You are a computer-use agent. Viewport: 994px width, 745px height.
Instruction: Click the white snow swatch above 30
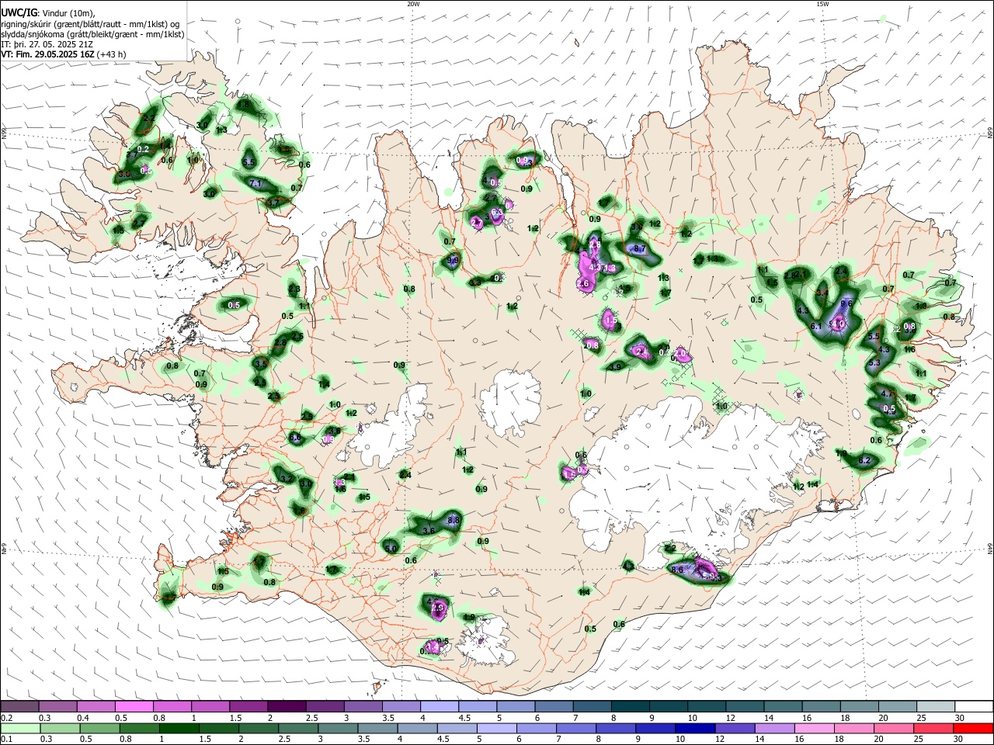click(x=975, y=707)
